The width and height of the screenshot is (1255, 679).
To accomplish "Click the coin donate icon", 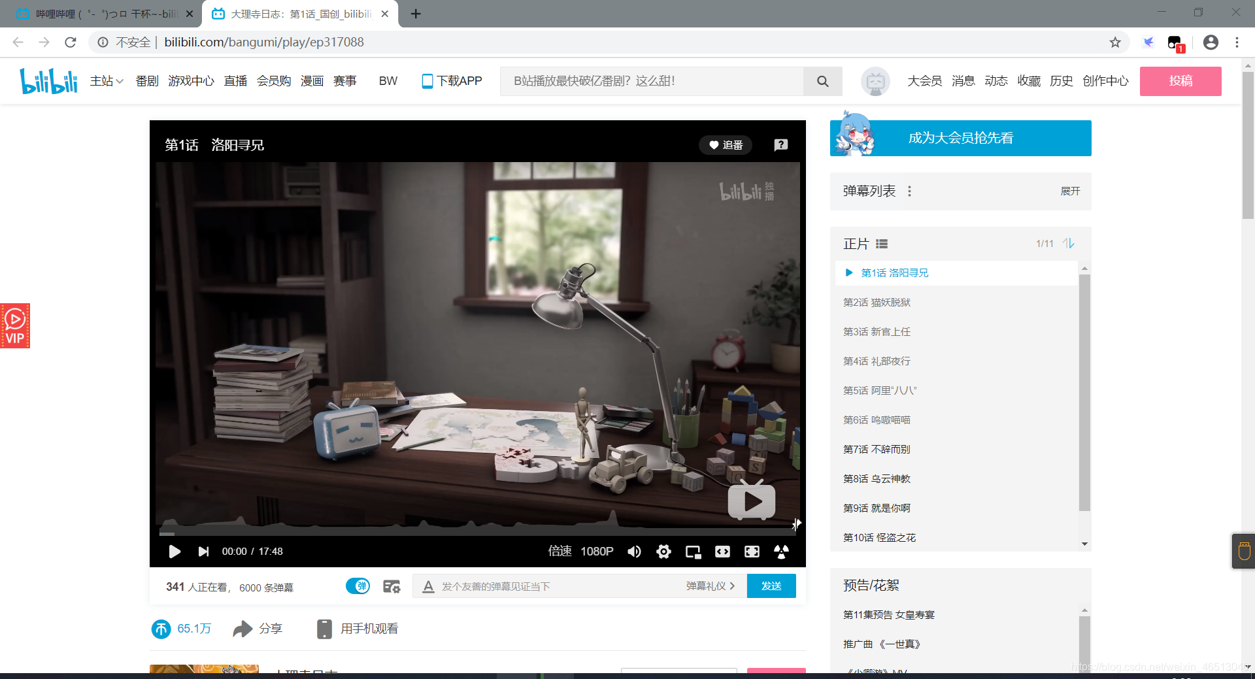I will (161, 629).
